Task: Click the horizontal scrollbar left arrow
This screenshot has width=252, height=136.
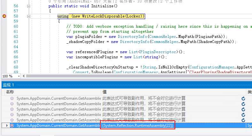Action: coord(24,76)
